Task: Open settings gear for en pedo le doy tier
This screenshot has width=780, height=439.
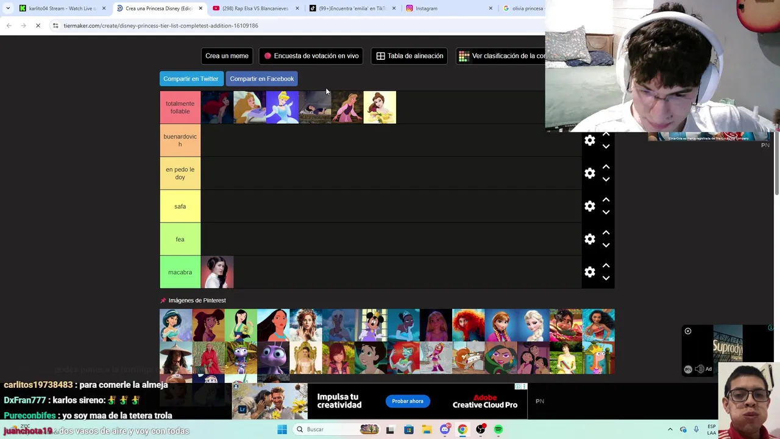Action: click(589, 173)
